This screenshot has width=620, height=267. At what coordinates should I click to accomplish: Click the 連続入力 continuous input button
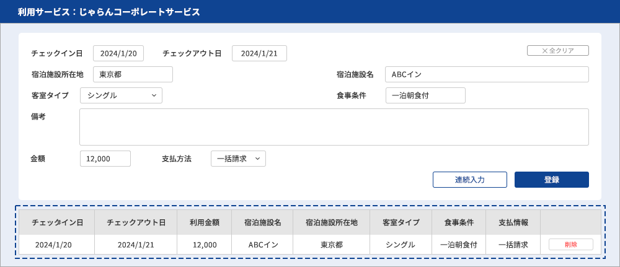(470, 180)
